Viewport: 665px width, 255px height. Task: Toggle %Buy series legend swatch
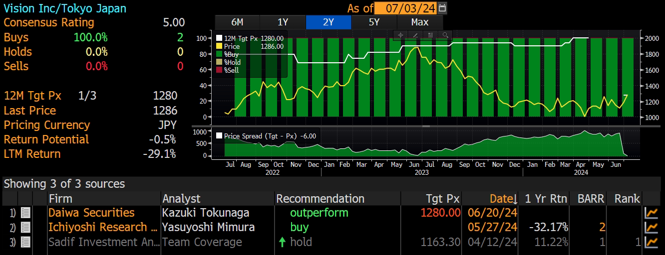point(219,54)
